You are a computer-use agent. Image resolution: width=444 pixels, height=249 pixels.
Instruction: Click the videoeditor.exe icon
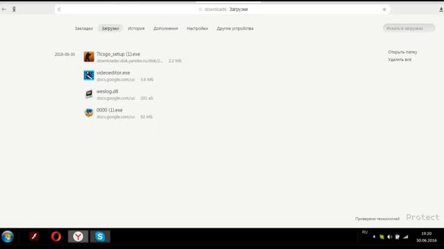point(89,75)
